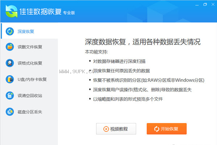The height and width of the screenshot is (145, 217).
Task: Click the 深度恢复 circular arrows icon
Action: tap(10, 31)
